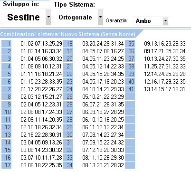Select row number 41 cell
The width and height of the screenshot is (191, 172).
point(130,89)
